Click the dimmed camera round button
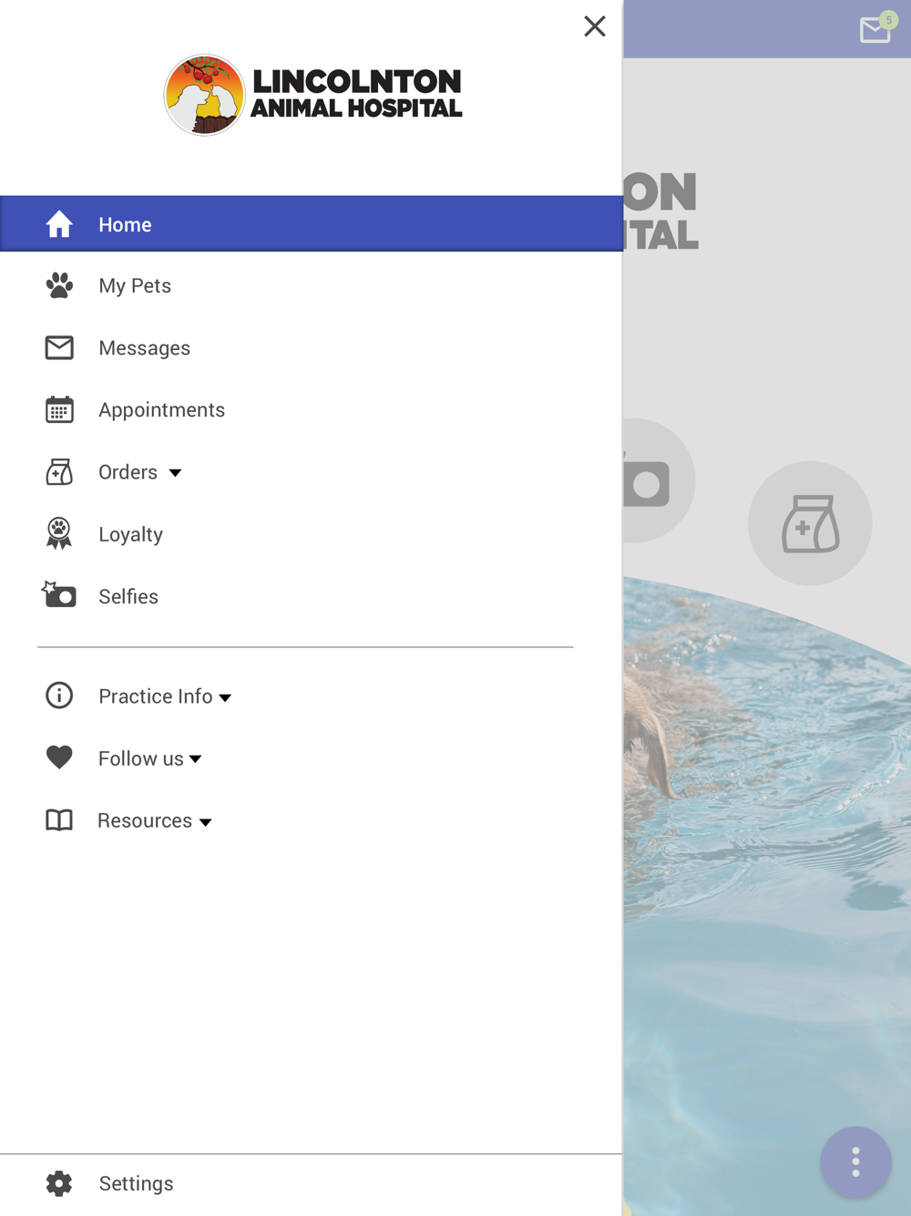Viewport: 911px width, 1216px height. [x=659, y=480]
